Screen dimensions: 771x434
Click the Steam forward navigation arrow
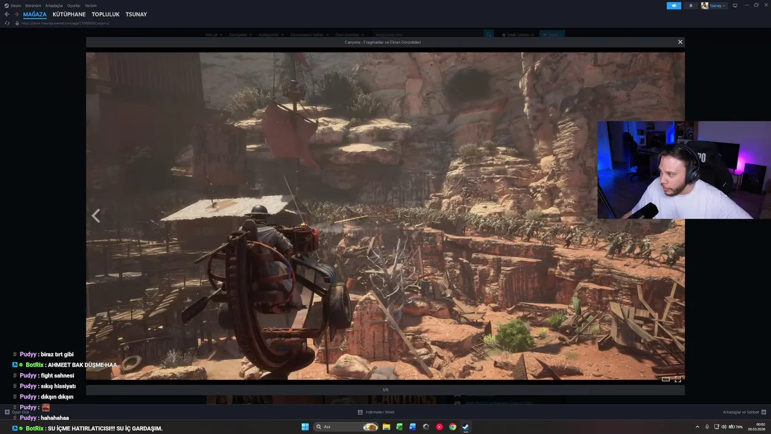(x=17, y=14)
